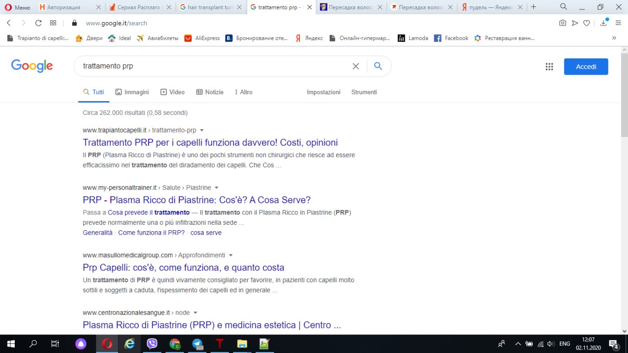Go back with the browser back arrow

click(9, 23)
